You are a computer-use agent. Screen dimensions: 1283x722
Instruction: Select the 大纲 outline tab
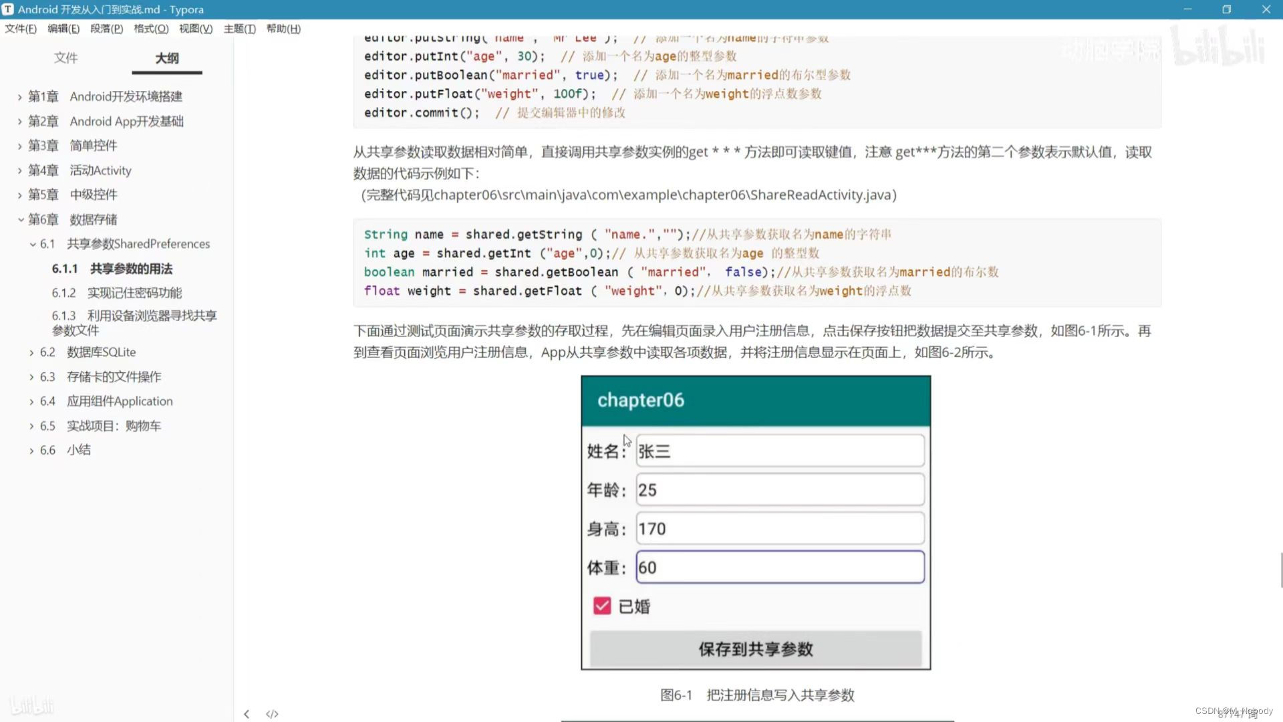(167, 58)
